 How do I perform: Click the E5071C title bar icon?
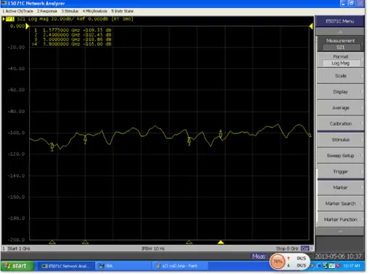coord(4,4)
